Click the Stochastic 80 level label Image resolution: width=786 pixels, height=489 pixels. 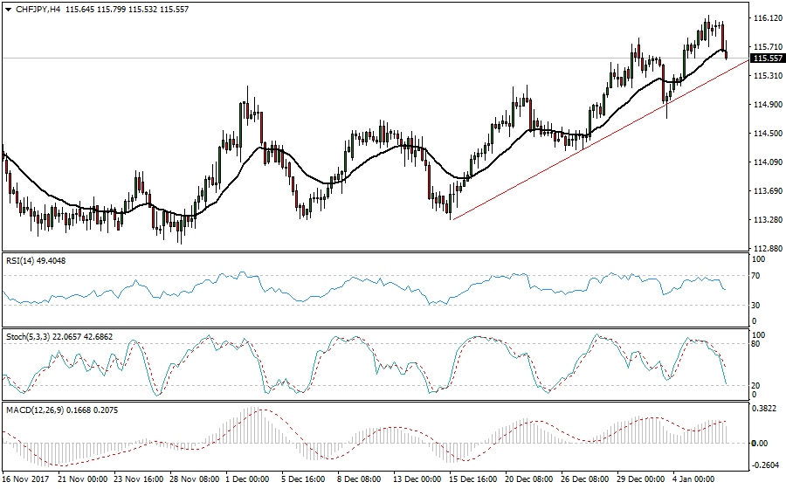(756, 344)
